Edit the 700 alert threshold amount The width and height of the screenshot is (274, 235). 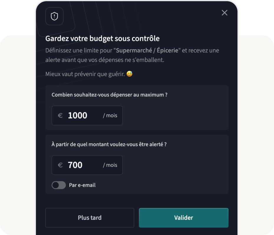75,165
